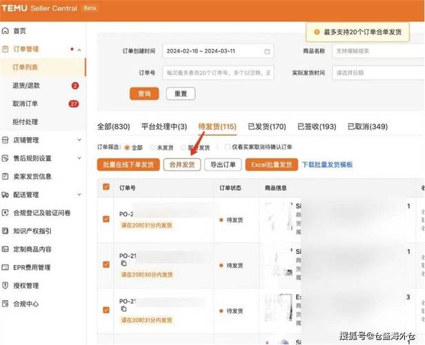Screen dimensions: 425x345
Task: Copy order number PO-21 with 20时30分 deadline
Action: pos(123,263)
